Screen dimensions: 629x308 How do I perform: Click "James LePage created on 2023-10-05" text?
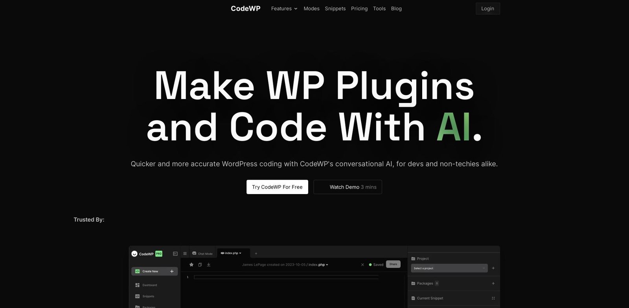(274, 265)
